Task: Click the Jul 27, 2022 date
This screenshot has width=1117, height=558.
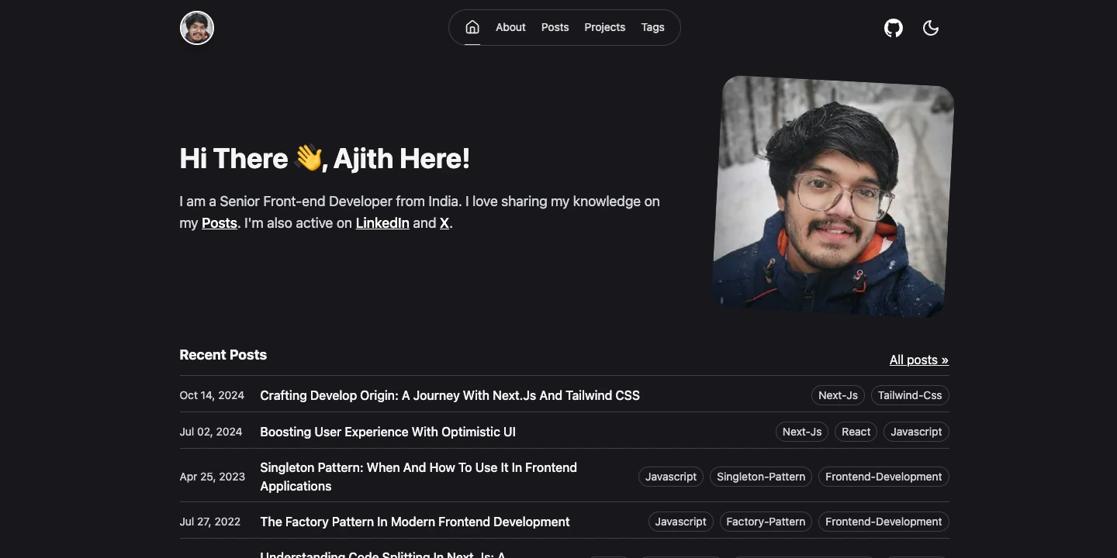Action: (210, 522)
